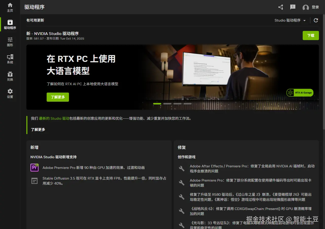Click the 新 - NVIDIA Studio 驱动程序 title

click(x=52, y=33)
